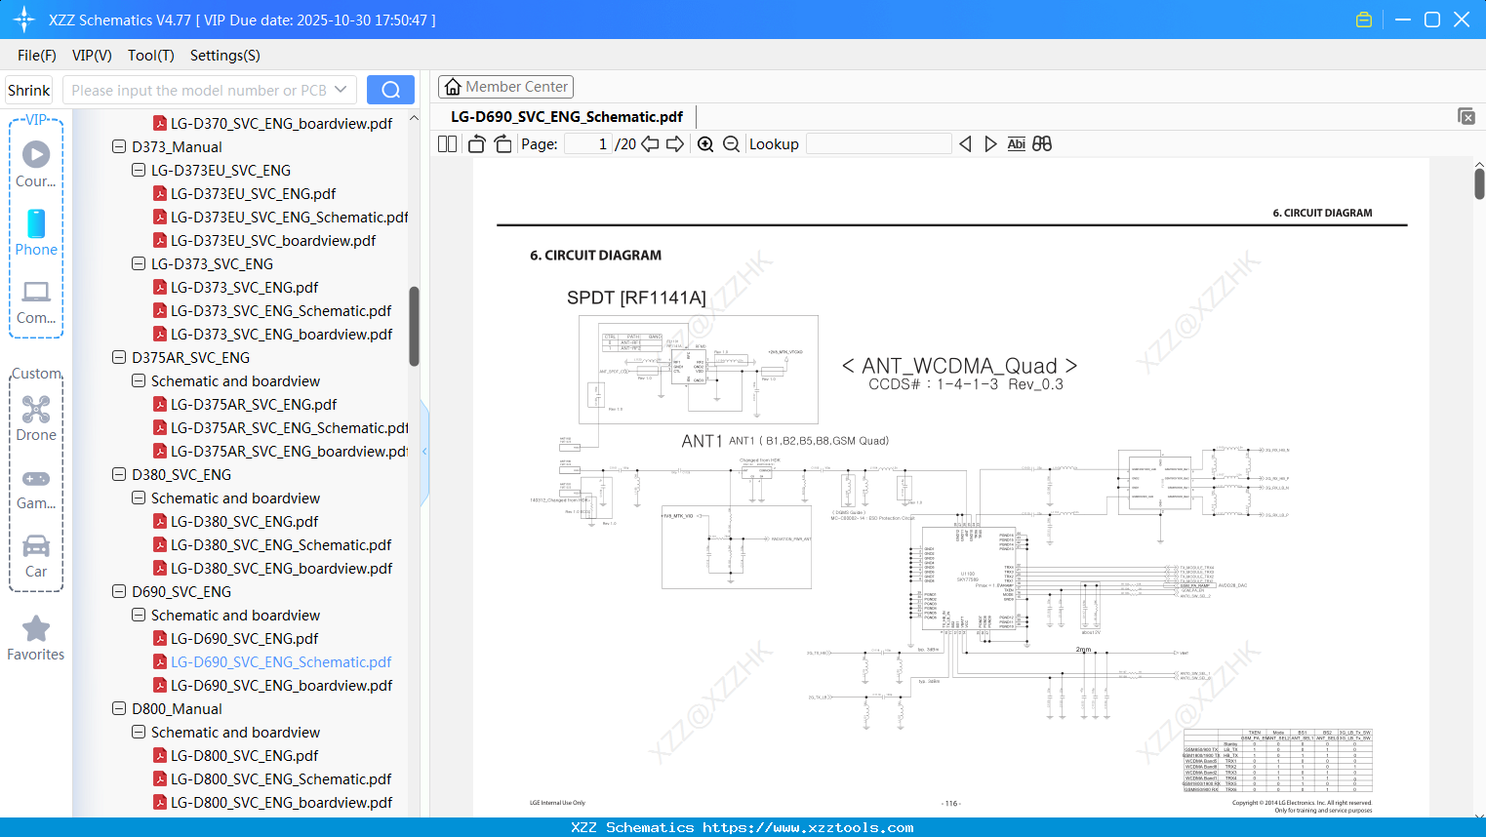Rotate the schematic page counterclockwise
Screen dimensions: 1486x837
pyautogui.click(x=475, y=143)
